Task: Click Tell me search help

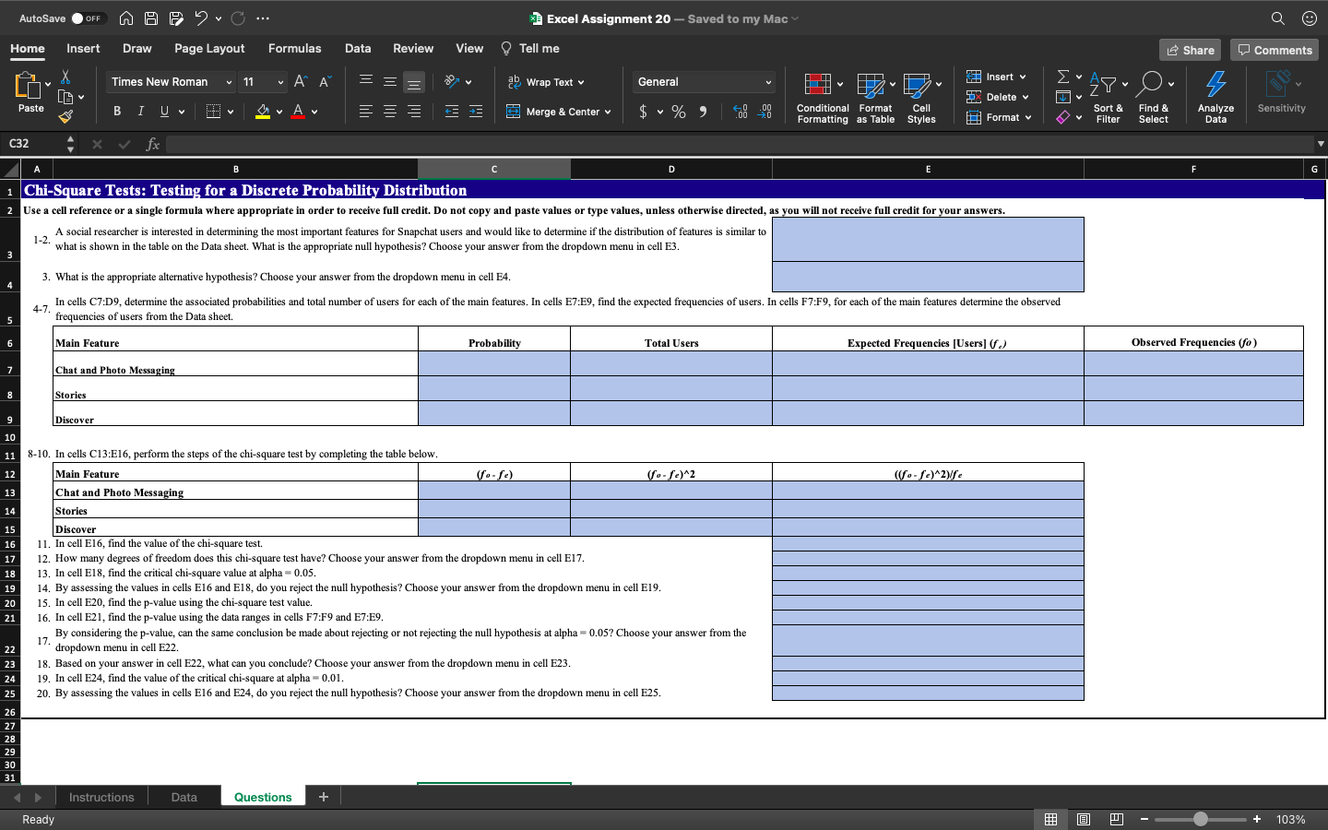Action: point(530,49)
